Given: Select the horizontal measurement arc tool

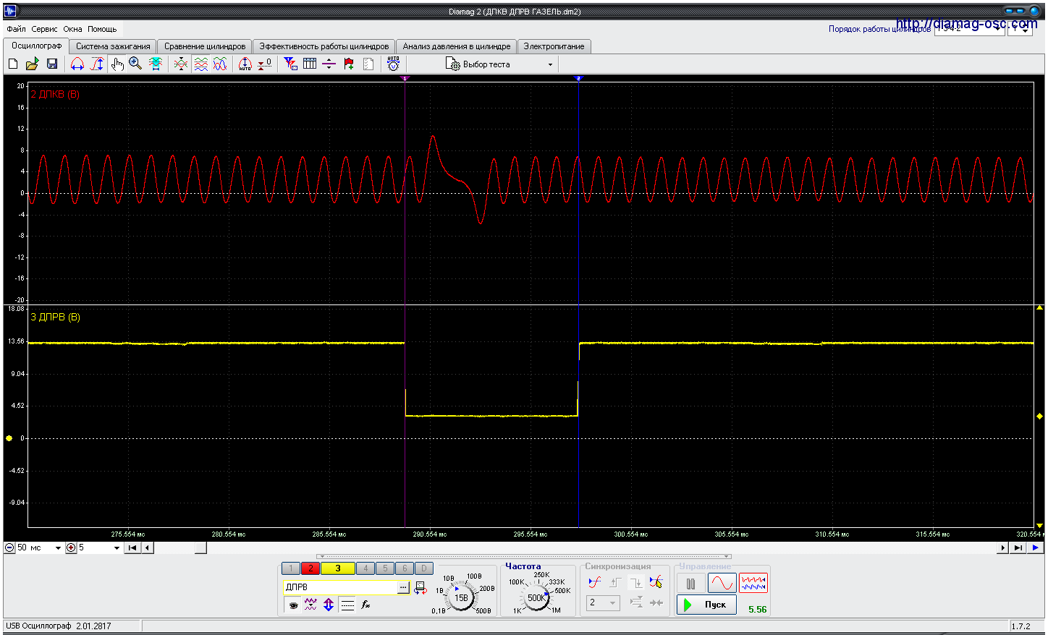Looking at the screenshot, I should pyautogui.click(x=77, y=64).
